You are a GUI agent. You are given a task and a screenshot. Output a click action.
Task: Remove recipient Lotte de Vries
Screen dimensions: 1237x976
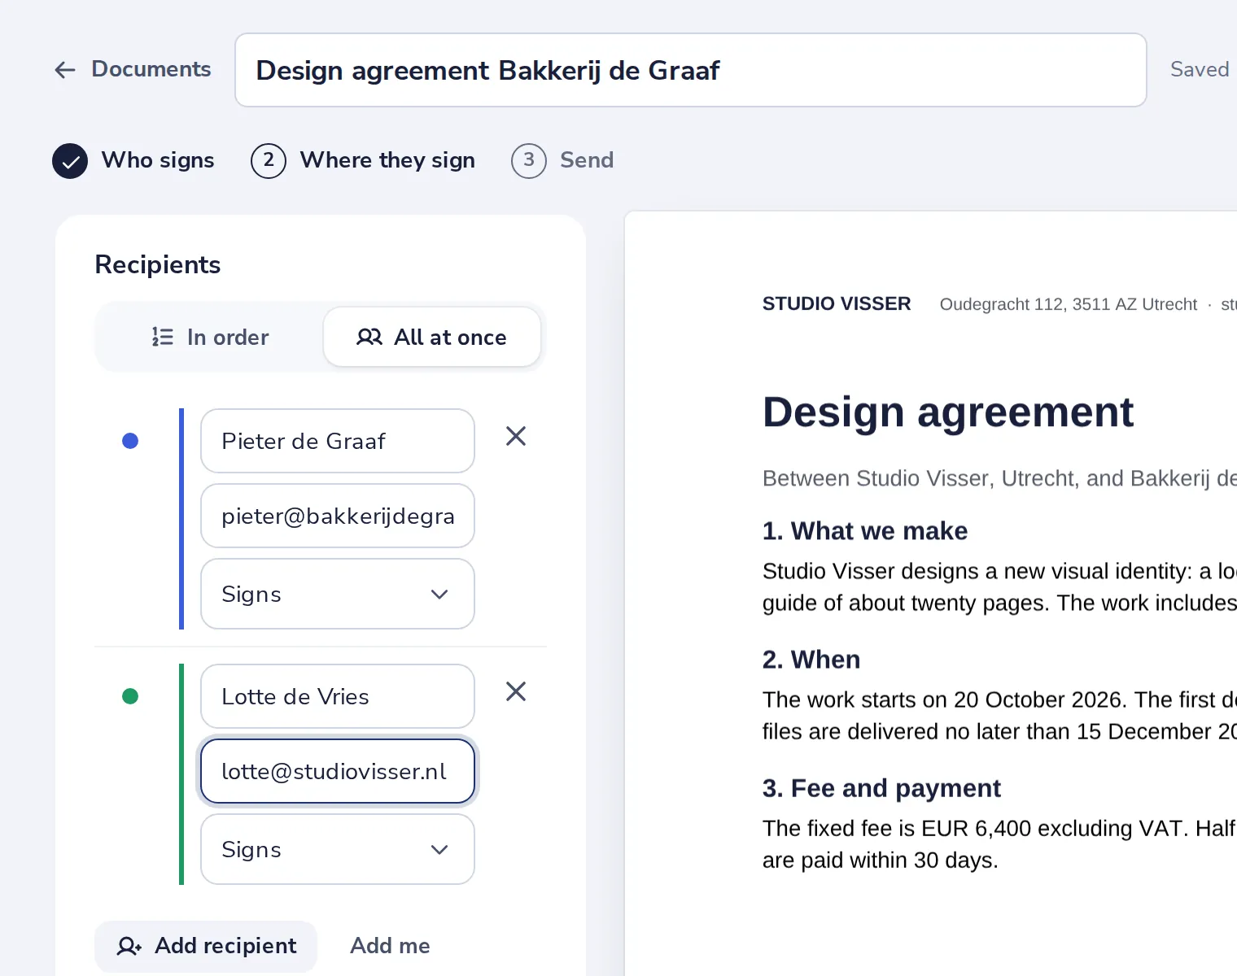point(516,692)
